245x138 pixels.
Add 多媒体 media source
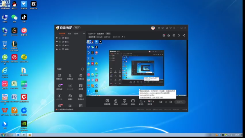click(x=133, y=102)
